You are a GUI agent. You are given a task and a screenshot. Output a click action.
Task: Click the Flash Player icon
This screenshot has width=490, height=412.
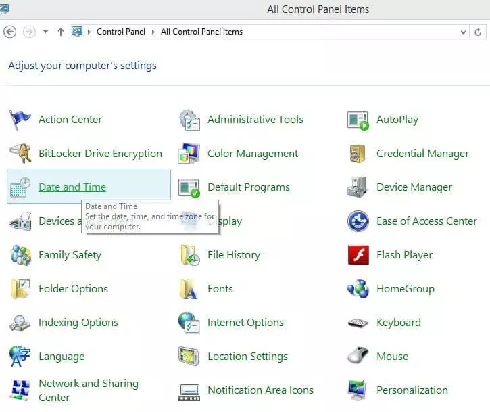point(358,255)
